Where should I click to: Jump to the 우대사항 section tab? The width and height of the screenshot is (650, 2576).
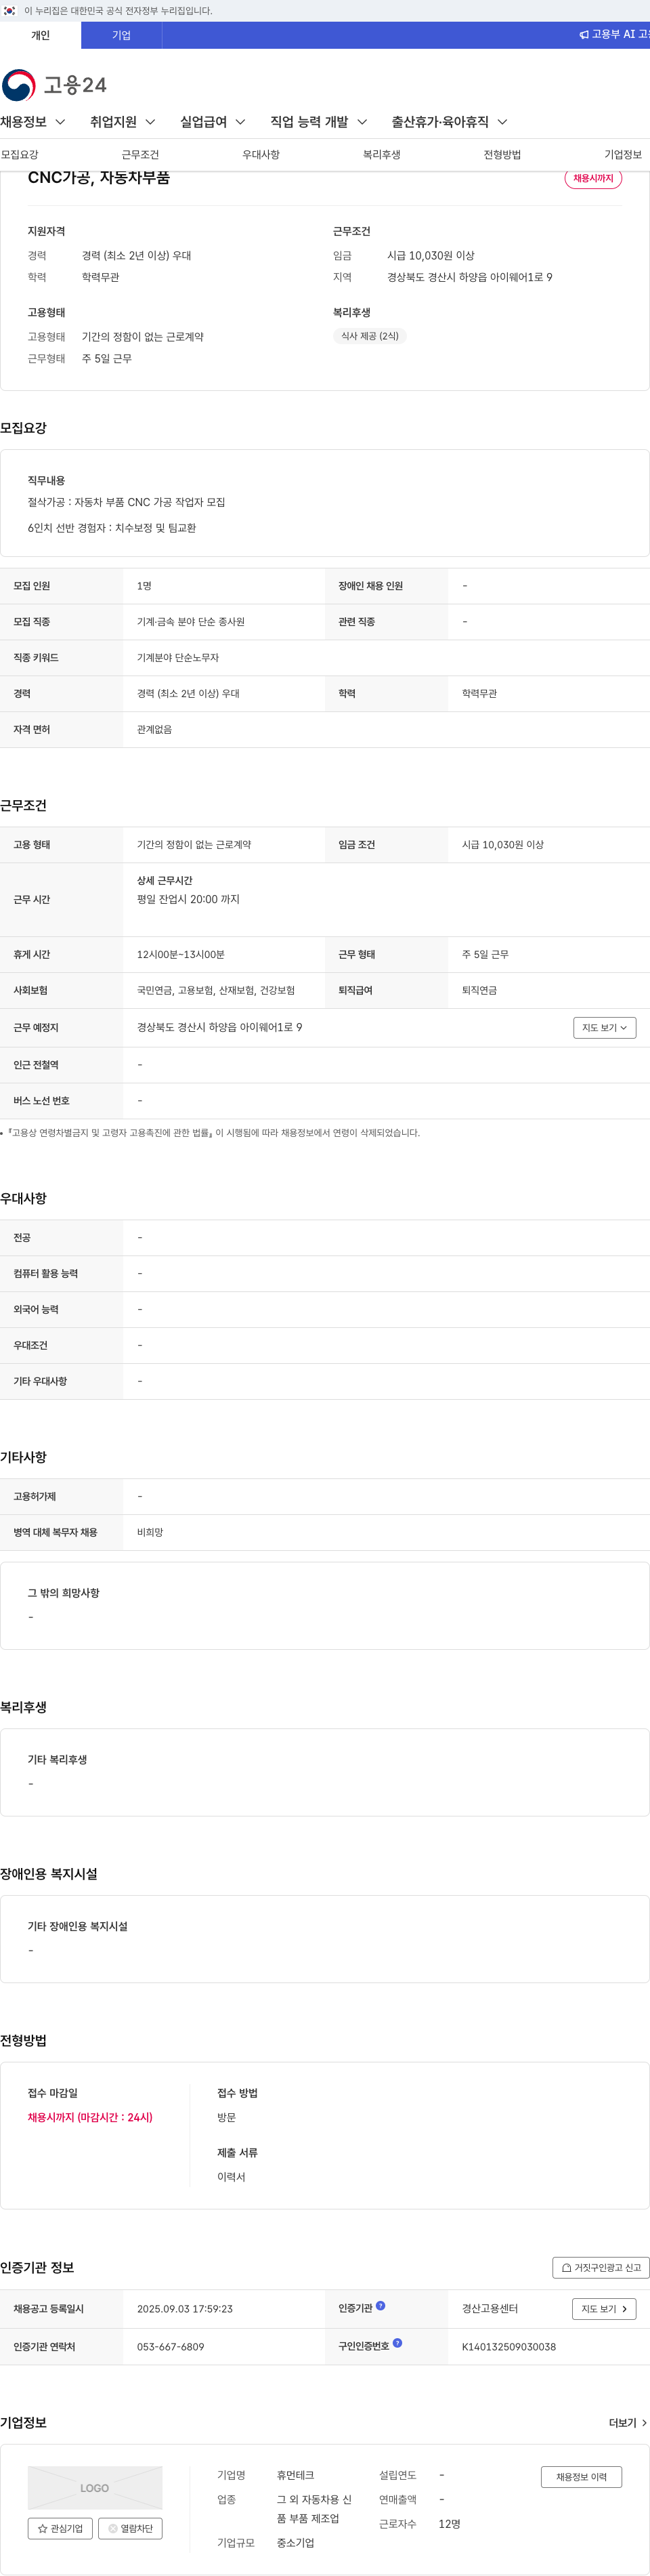[x=261, y=155]
